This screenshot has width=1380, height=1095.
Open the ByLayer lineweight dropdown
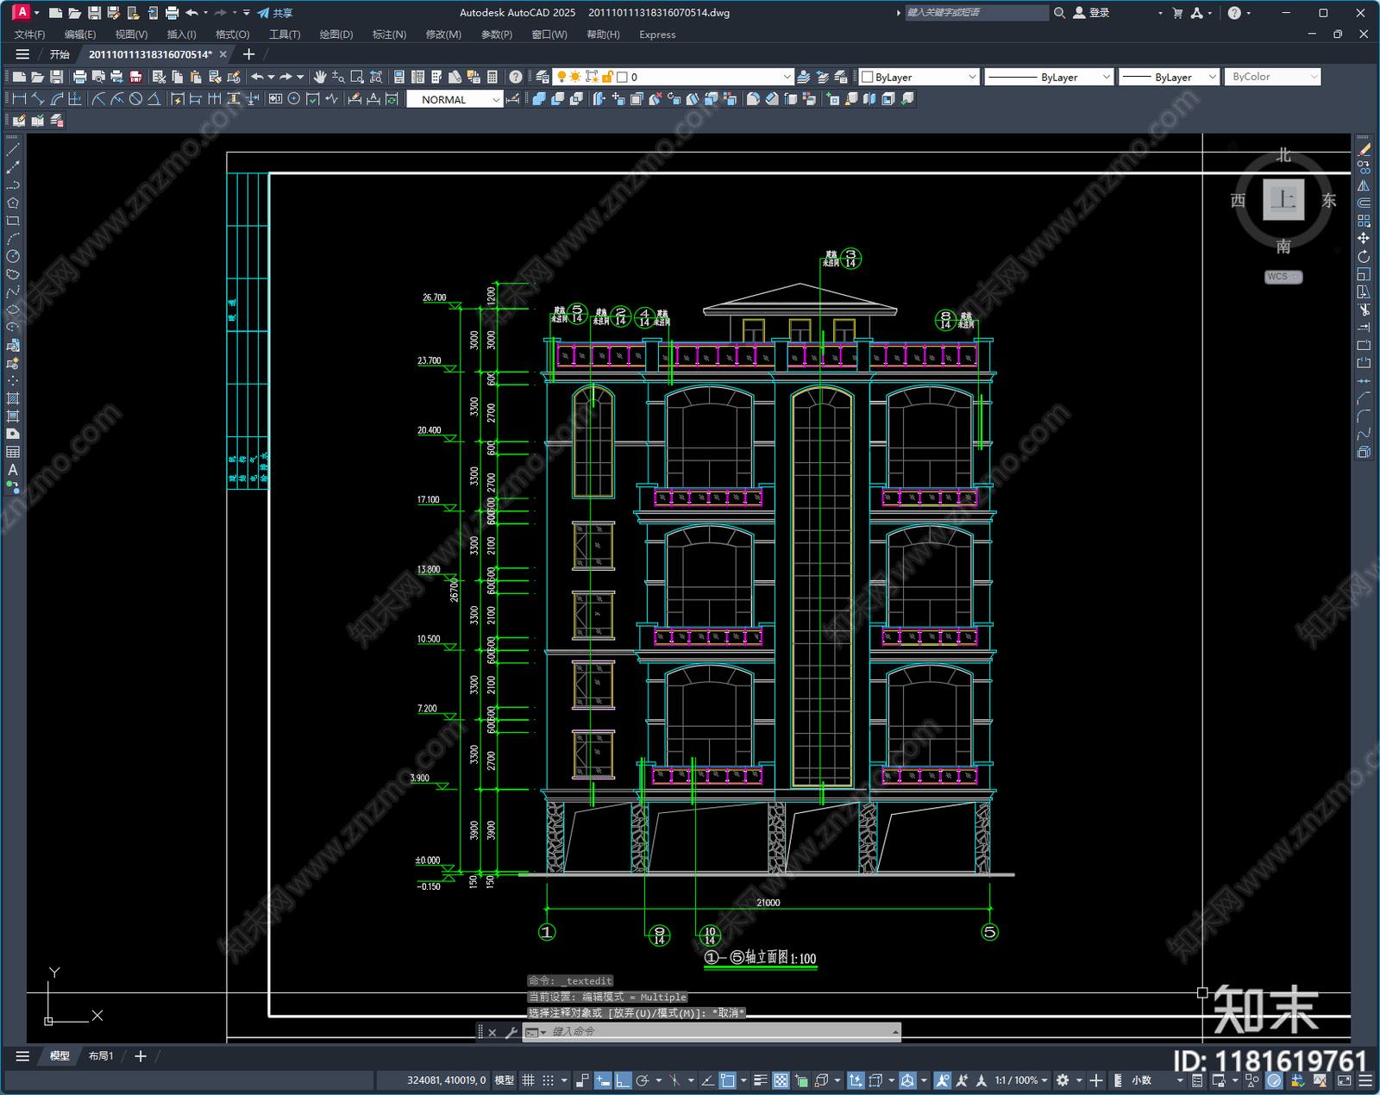pos(1169,77)
